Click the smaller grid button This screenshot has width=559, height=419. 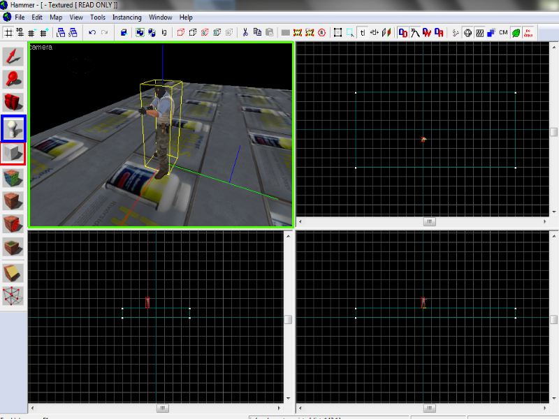coord(32,32)
